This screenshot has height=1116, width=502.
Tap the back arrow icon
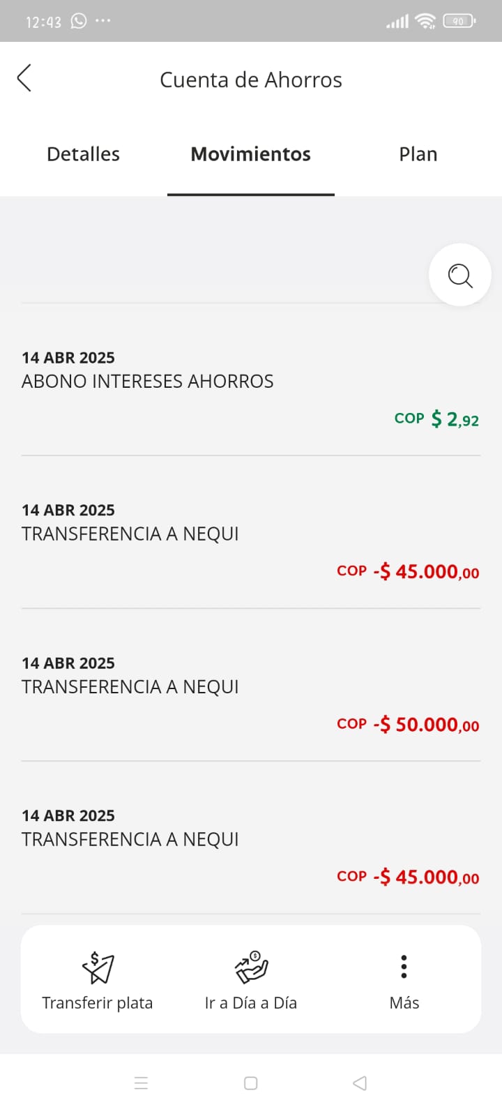24,78
